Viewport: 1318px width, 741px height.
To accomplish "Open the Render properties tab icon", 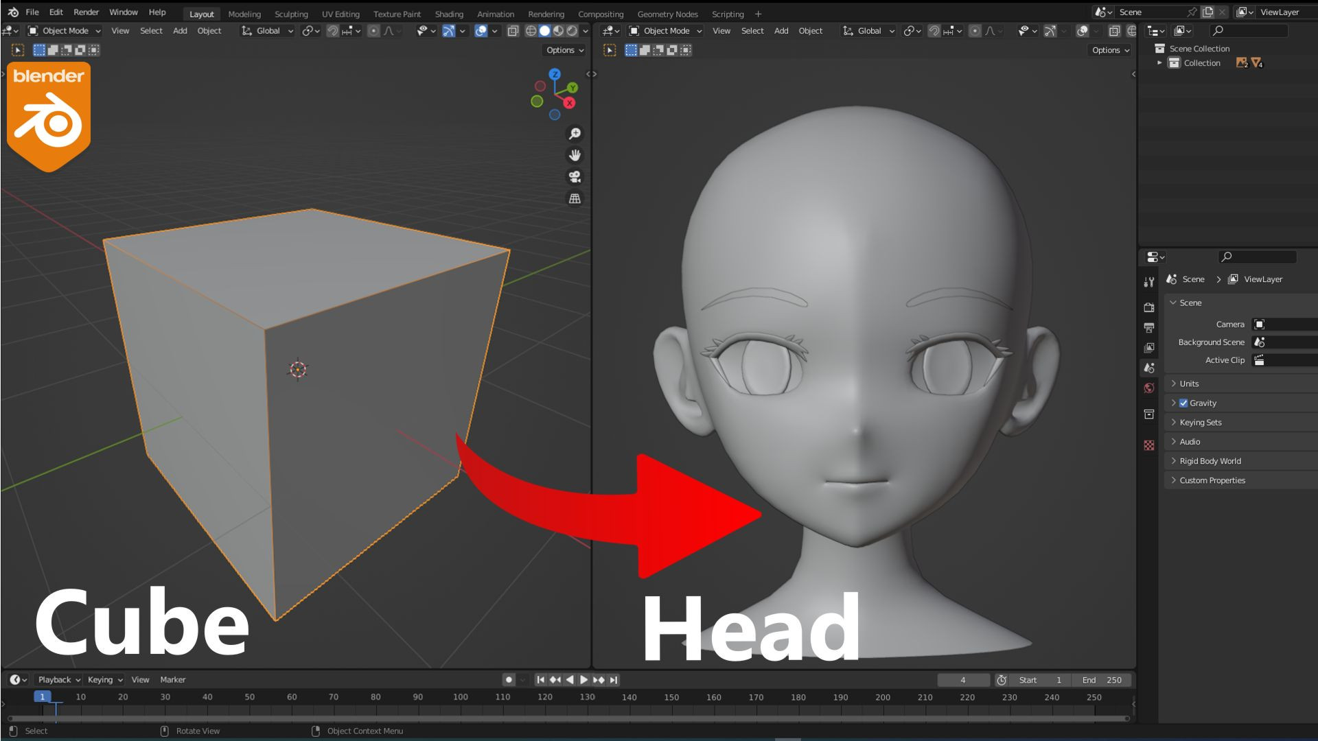I will point(1149,307).
